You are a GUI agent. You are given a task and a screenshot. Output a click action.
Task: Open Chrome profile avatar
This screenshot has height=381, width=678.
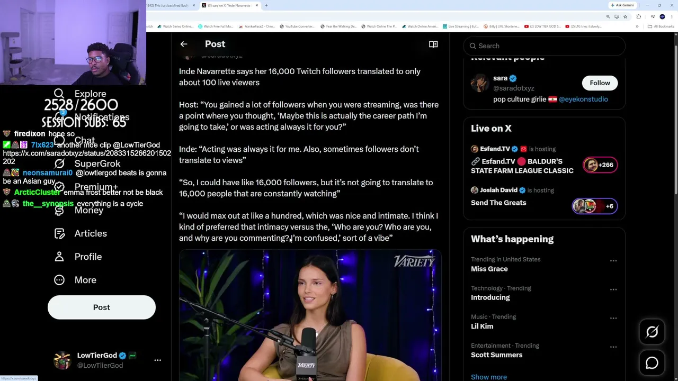click(x=662, y=17)
